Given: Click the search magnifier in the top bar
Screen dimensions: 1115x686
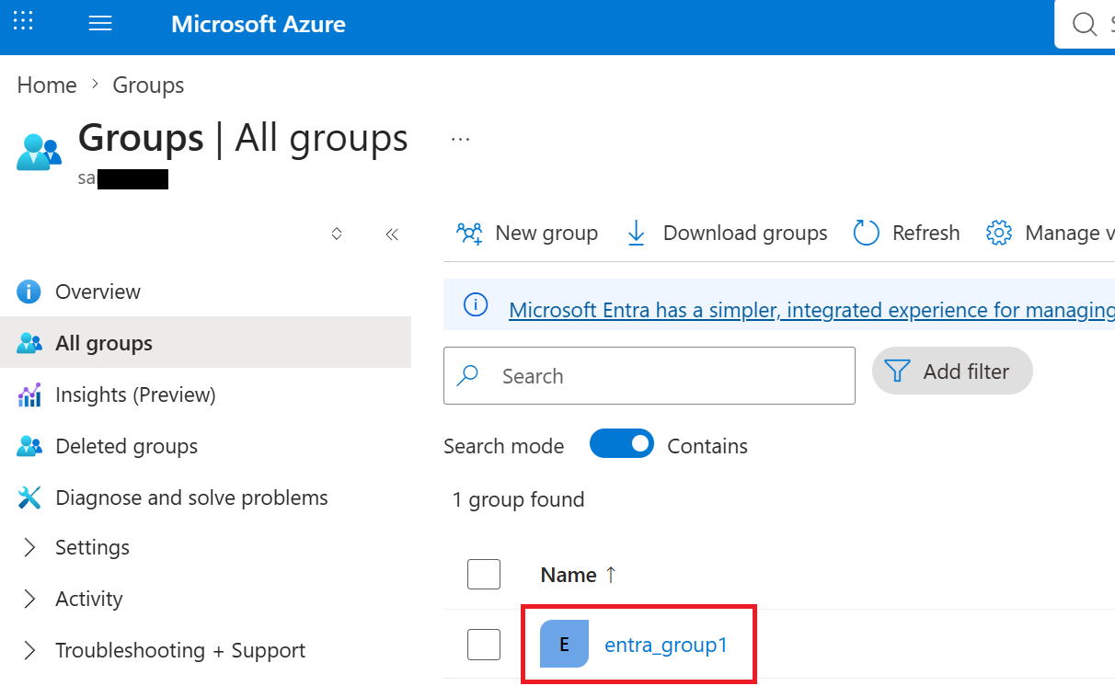Looking at the screenshot, I should coord(1086,24).
